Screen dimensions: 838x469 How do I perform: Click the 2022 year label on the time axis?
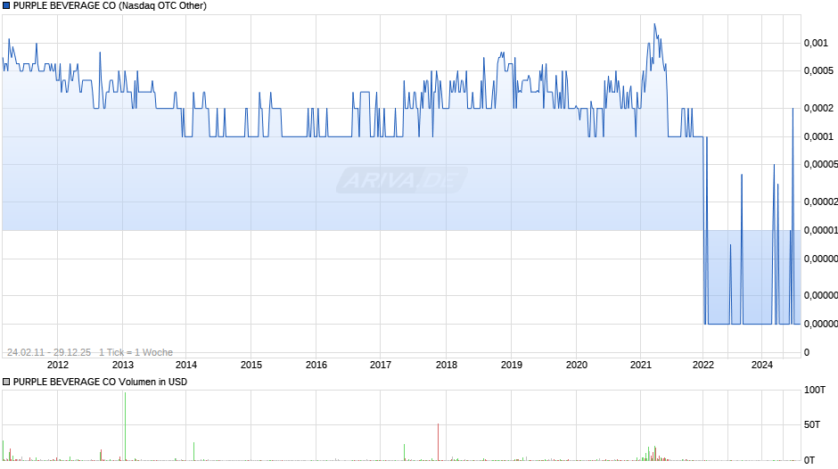703,365
